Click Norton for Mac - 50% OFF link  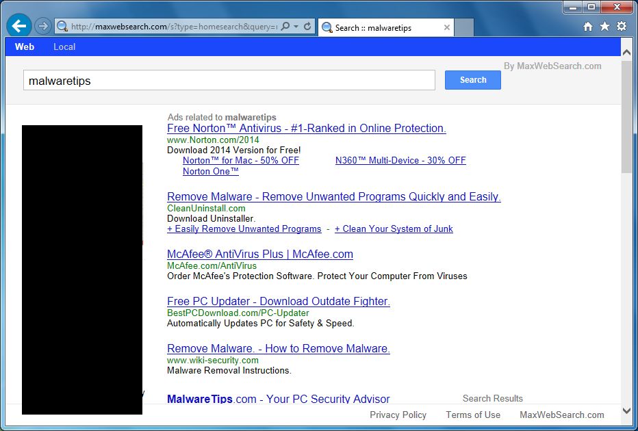[241, 160]
